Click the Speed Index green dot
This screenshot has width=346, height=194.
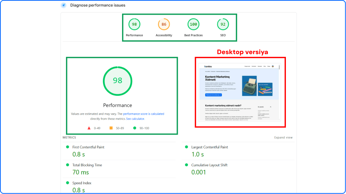67,183
